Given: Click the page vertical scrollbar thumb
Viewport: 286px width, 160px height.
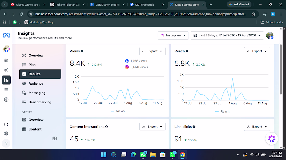Looking at the screenshot, I should click(281, 69).
